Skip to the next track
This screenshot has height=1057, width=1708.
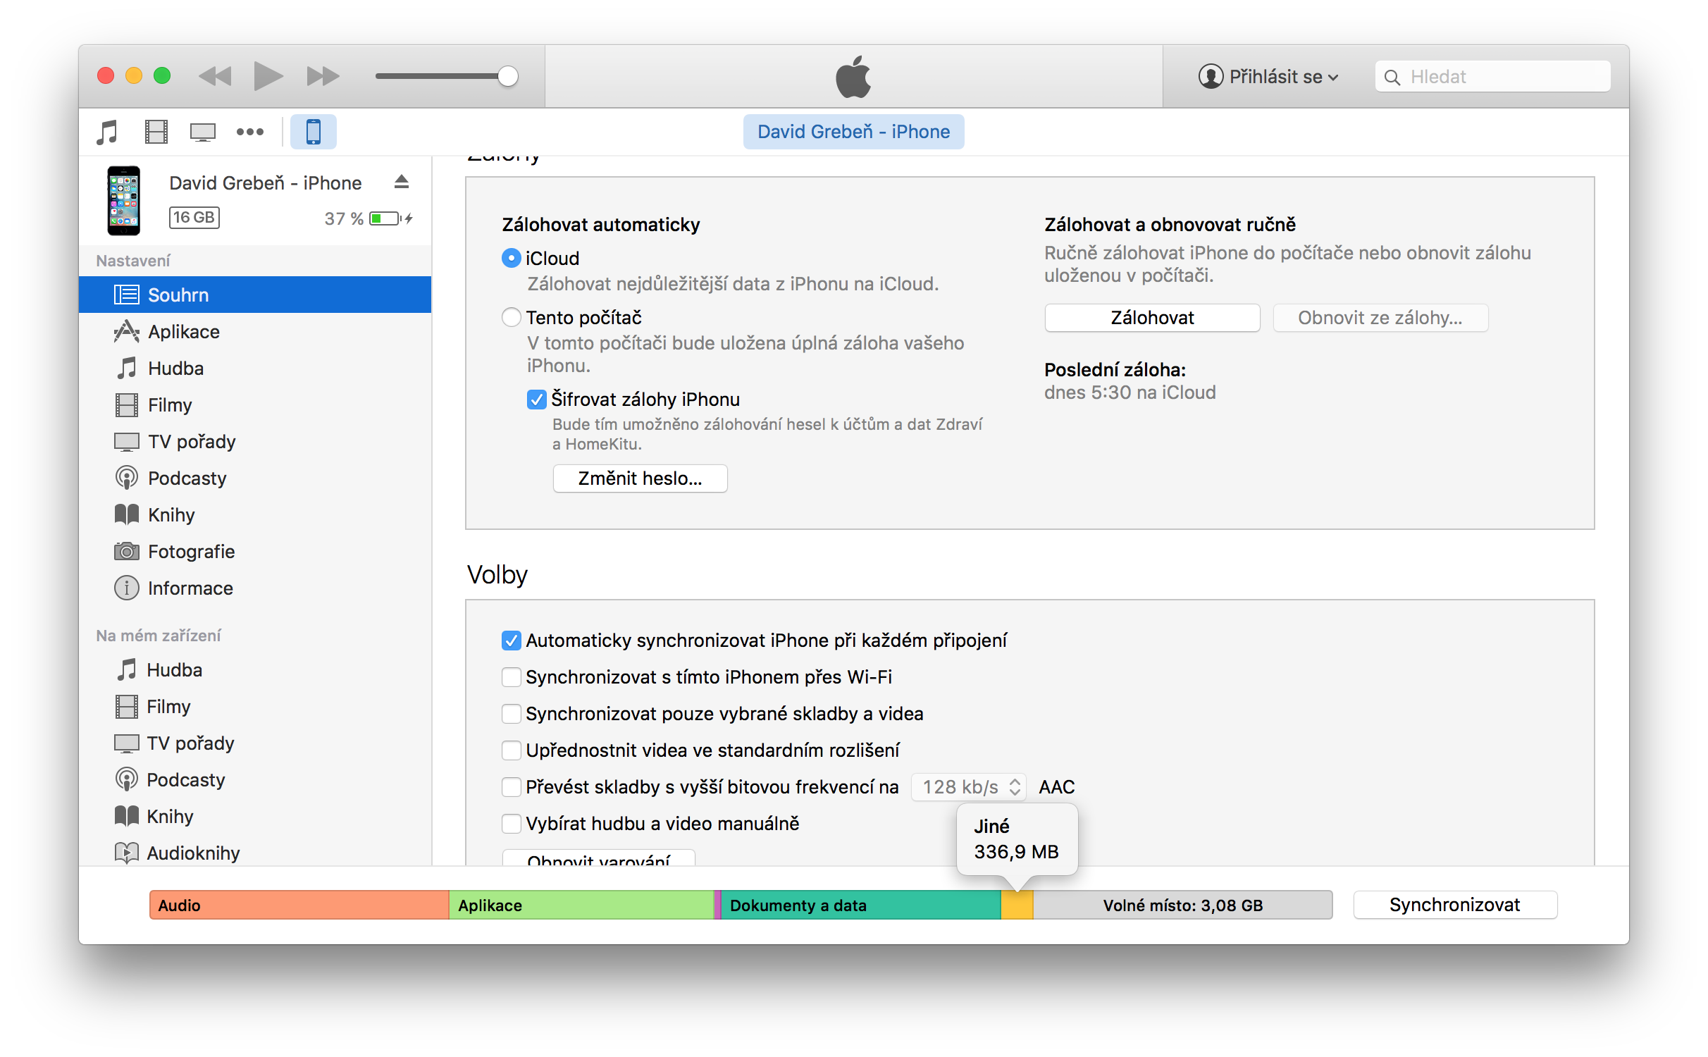(x=323, y=76)
